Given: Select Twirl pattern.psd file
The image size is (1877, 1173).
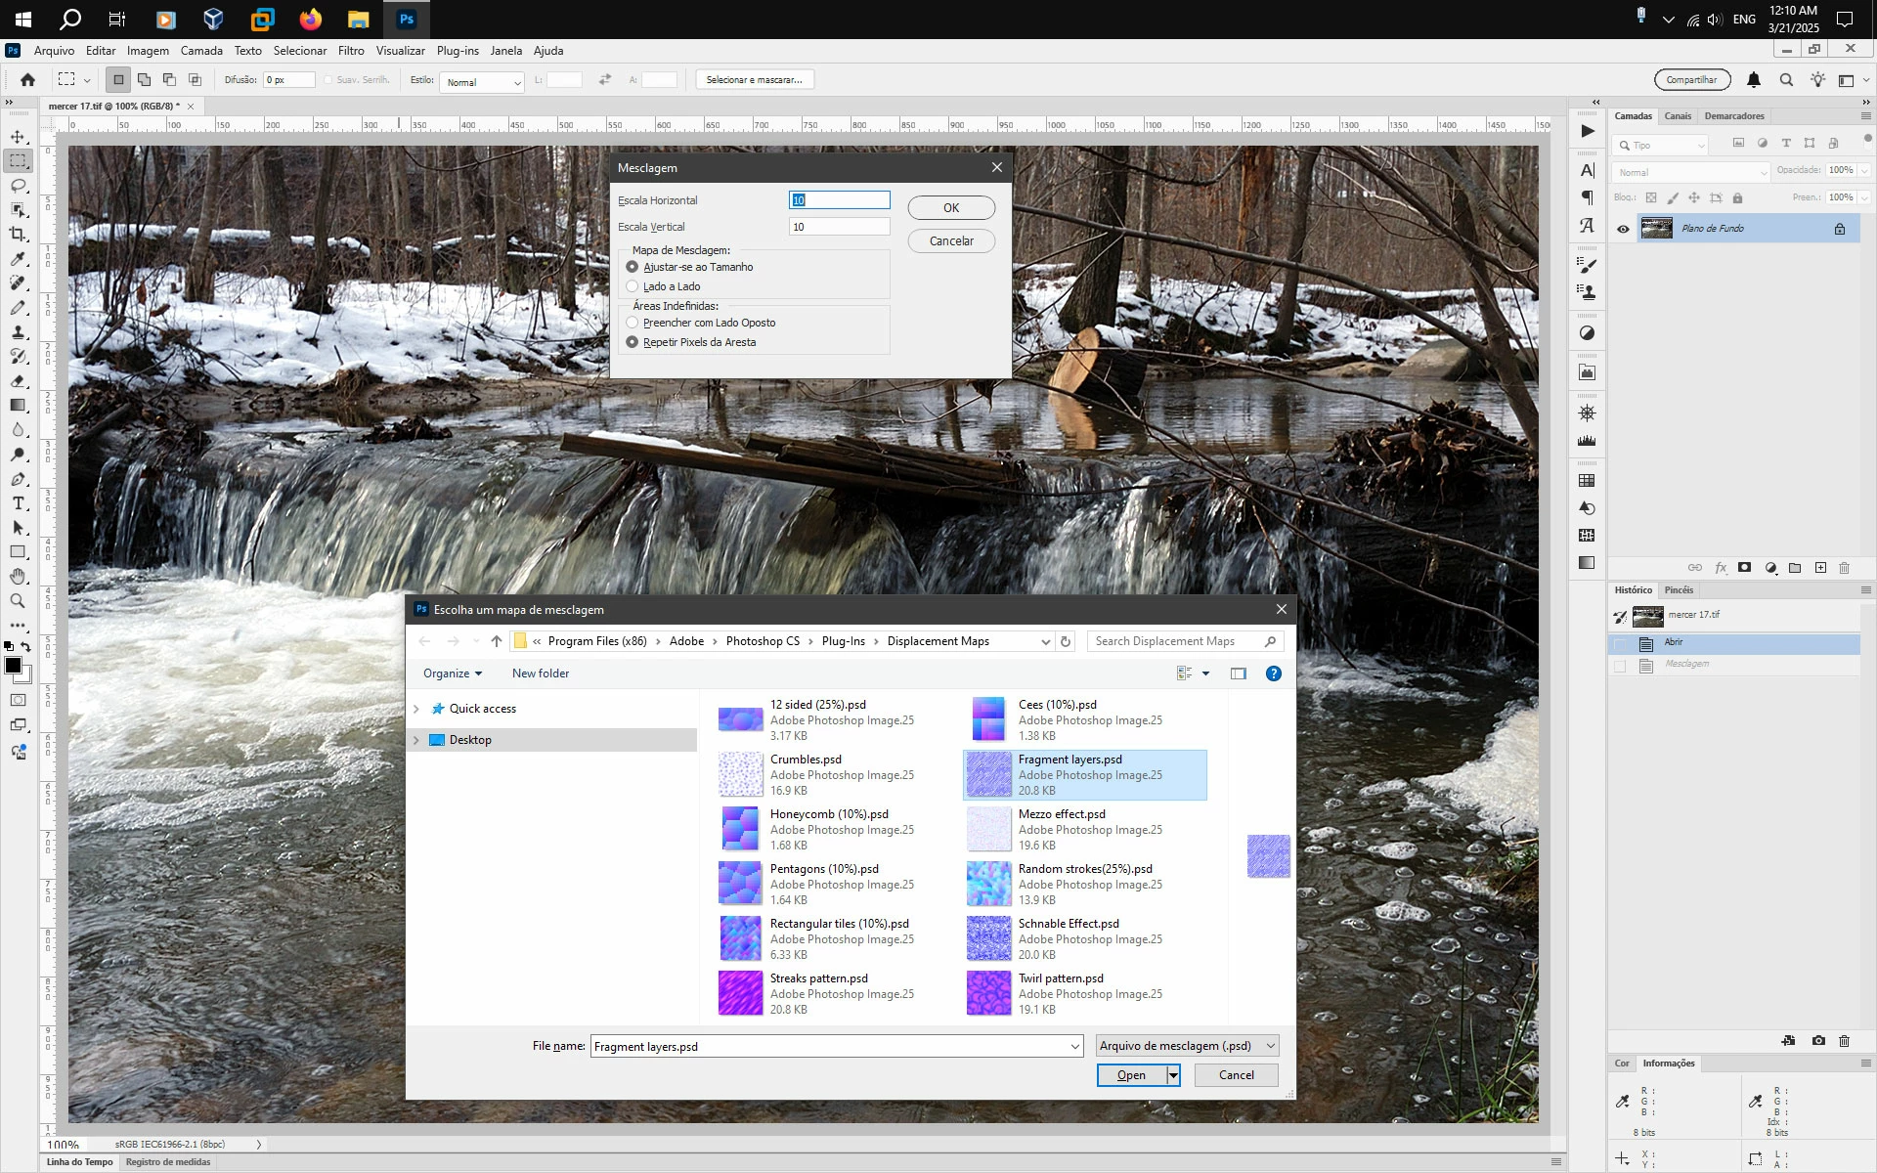Looking at the screenshot, I should point(1061,978).
